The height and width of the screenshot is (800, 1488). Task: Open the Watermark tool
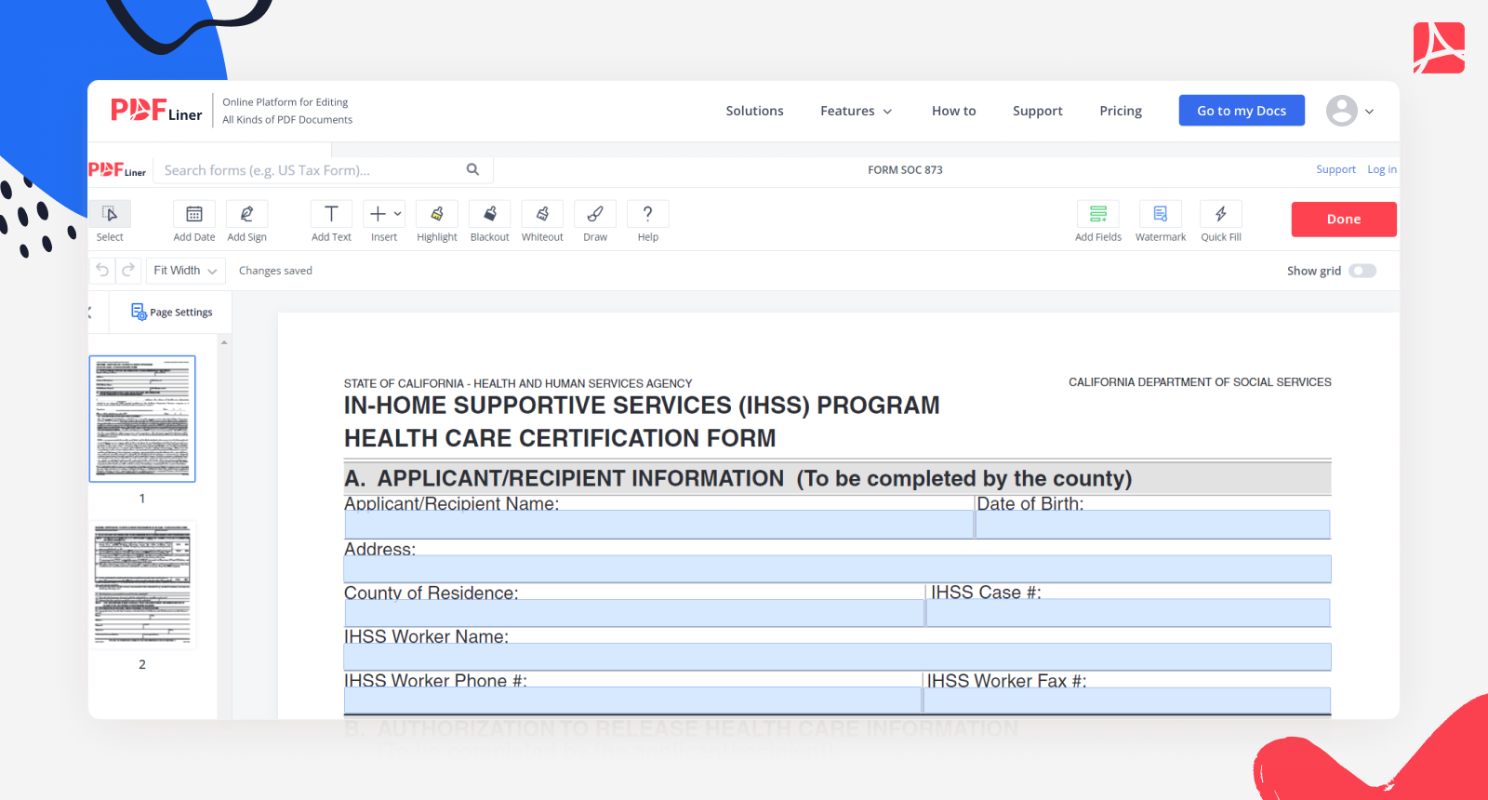pos(1160,215)
